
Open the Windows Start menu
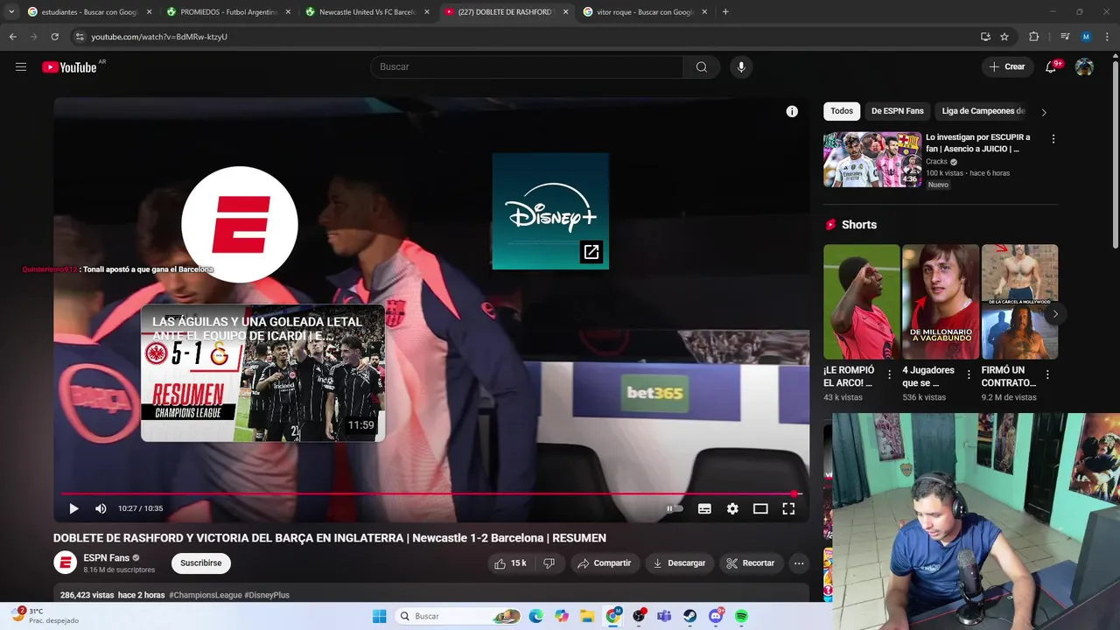point(379,616)
